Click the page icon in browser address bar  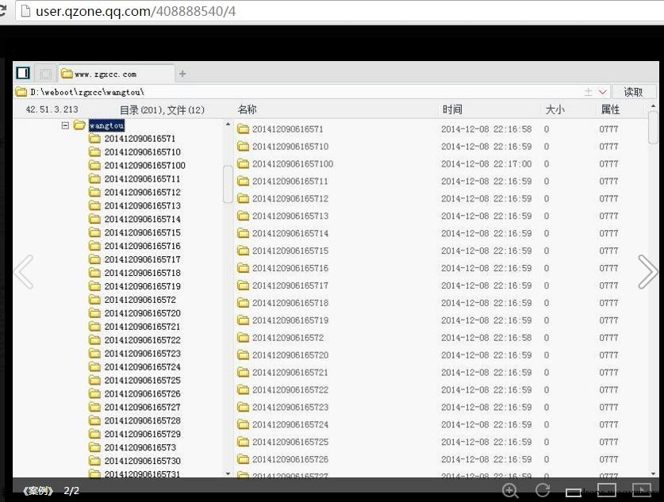coord(26,11)
